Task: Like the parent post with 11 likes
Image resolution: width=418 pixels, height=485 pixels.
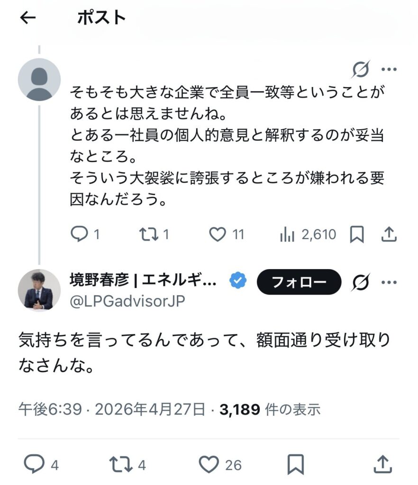Action: point(218,234)
